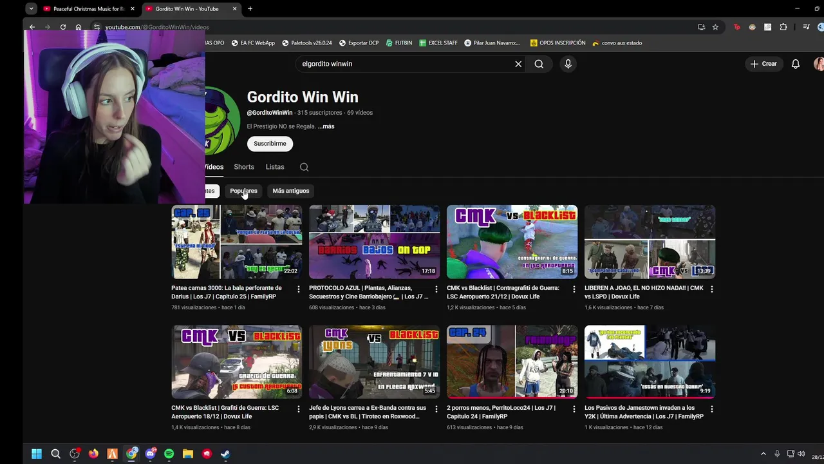The image size is (824, 464).
Task: Open Paletools v26.0.24 bookmark
Action: tap(306, 43)
